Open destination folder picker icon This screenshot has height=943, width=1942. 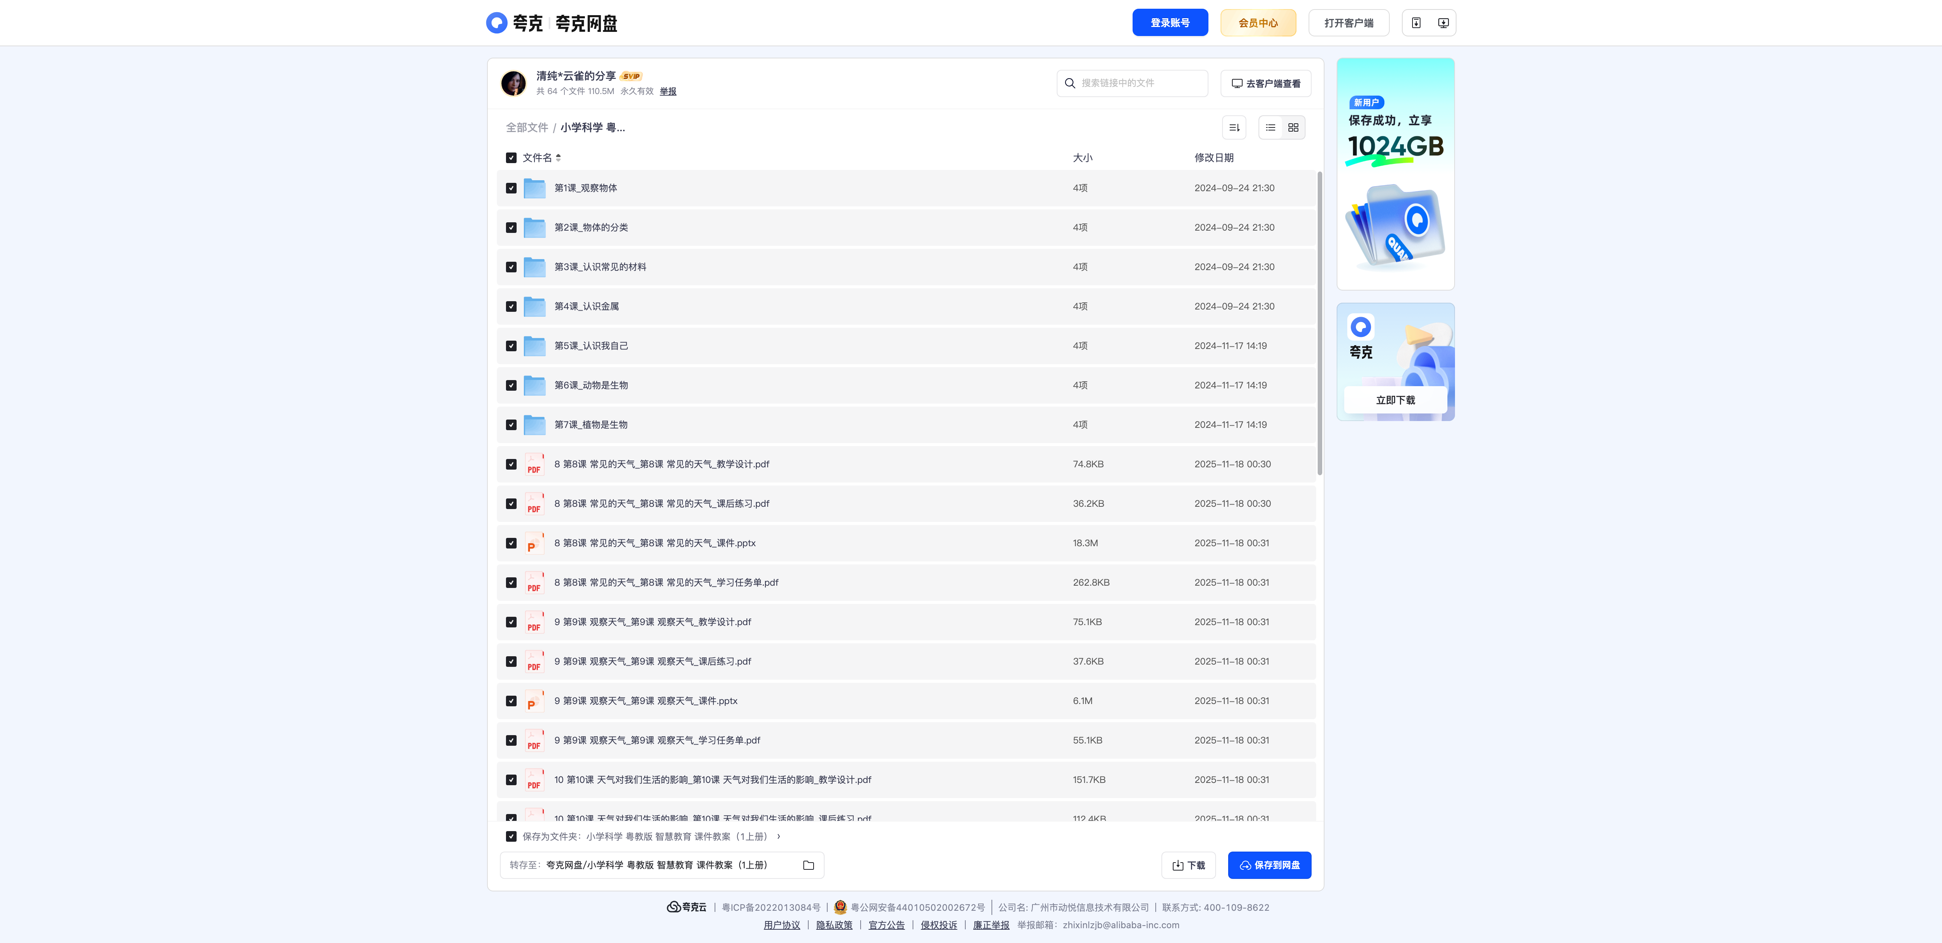(808, 865)
